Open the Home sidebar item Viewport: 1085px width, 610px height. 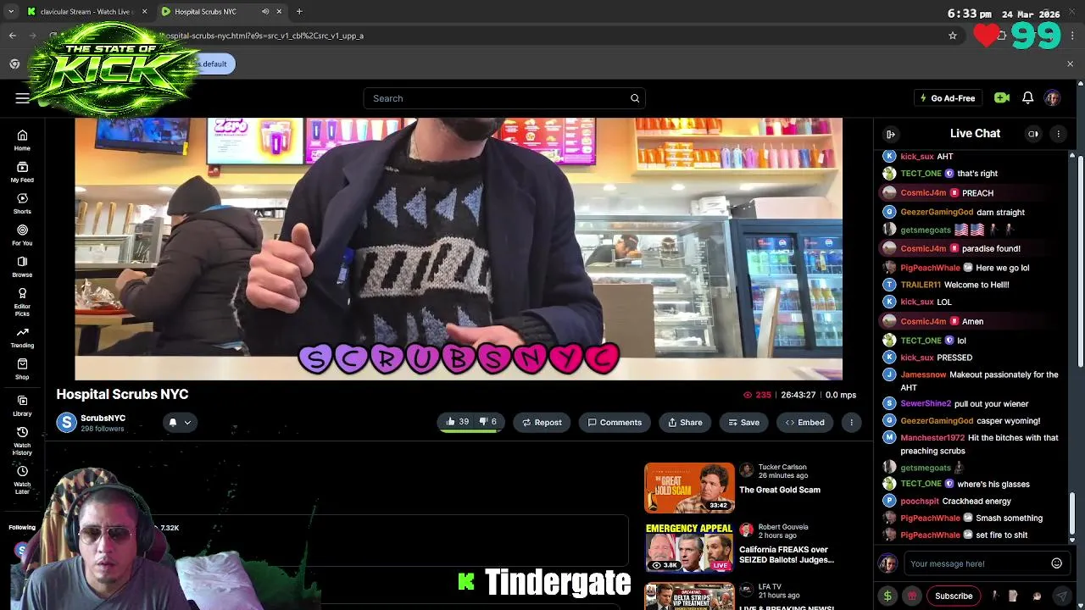coord(22,141)
